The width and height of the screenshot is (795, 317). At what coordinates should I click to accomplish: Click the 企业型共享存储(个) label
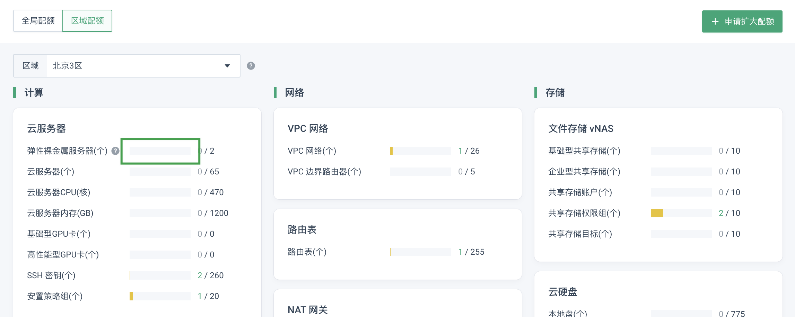[584, 172]
